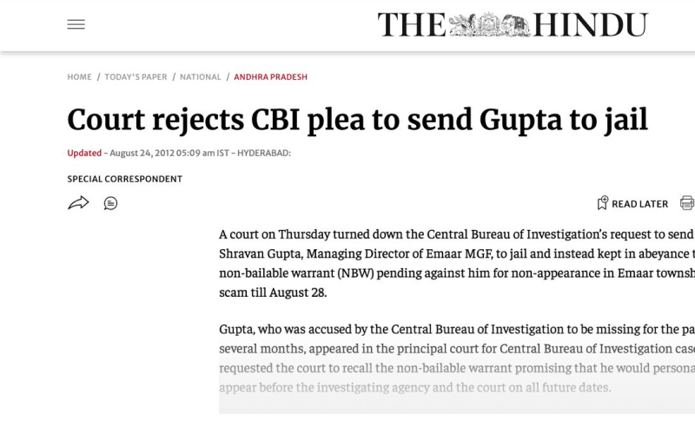Click the bookmark icon beside Read Later
Viewport: 695px width, 434px height.
point(602,203)
